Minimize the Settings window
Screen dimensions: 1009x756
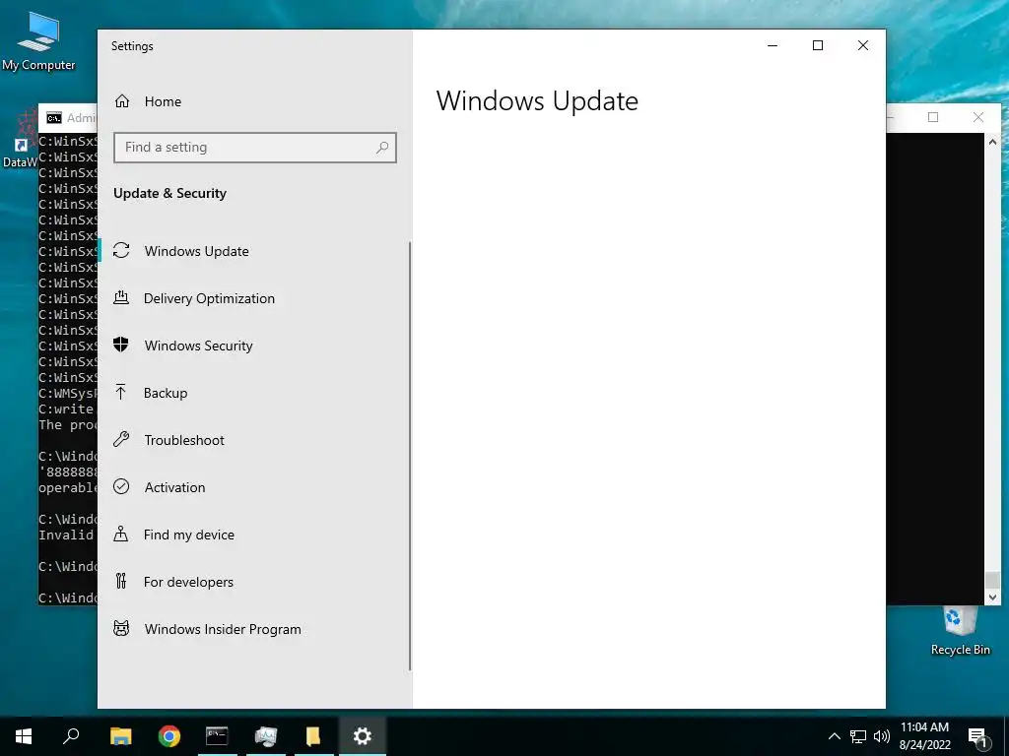coord(773,45)
